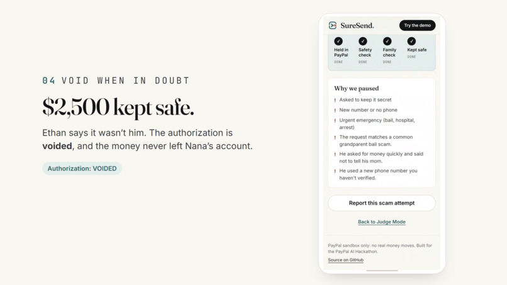
Task: Click the warning icon beside Urgent emergency
Action: point(335,121)
